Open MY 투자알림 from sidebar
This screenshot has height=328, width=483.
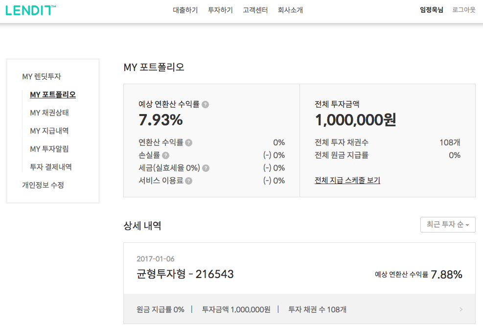[x=49, y=149]
